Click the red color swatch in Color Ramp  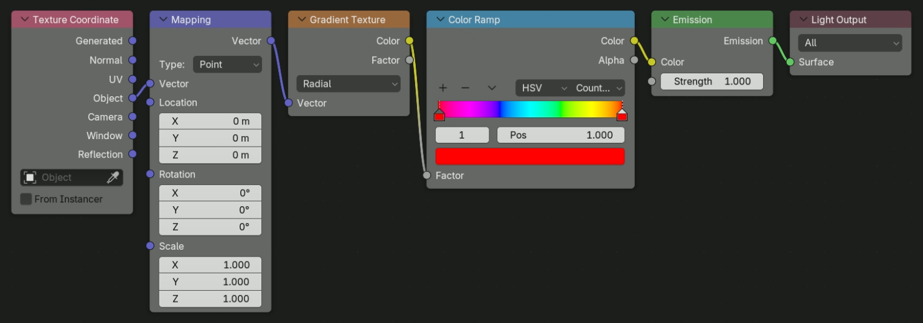point(530,157)
